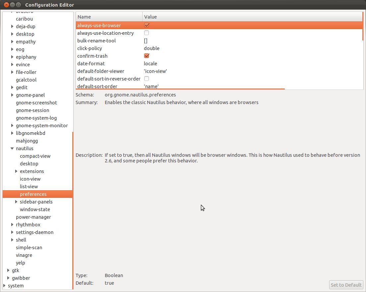The image size is (366, 292).
Task: Toggle the always-use-browser checkbox
Action: pos(147,25)
